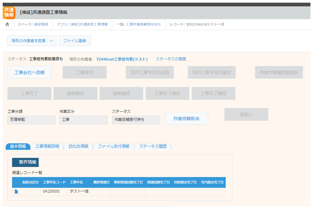Click the home icon in breadcrumb
Screen dimensions: 314x209
point(7,24)
